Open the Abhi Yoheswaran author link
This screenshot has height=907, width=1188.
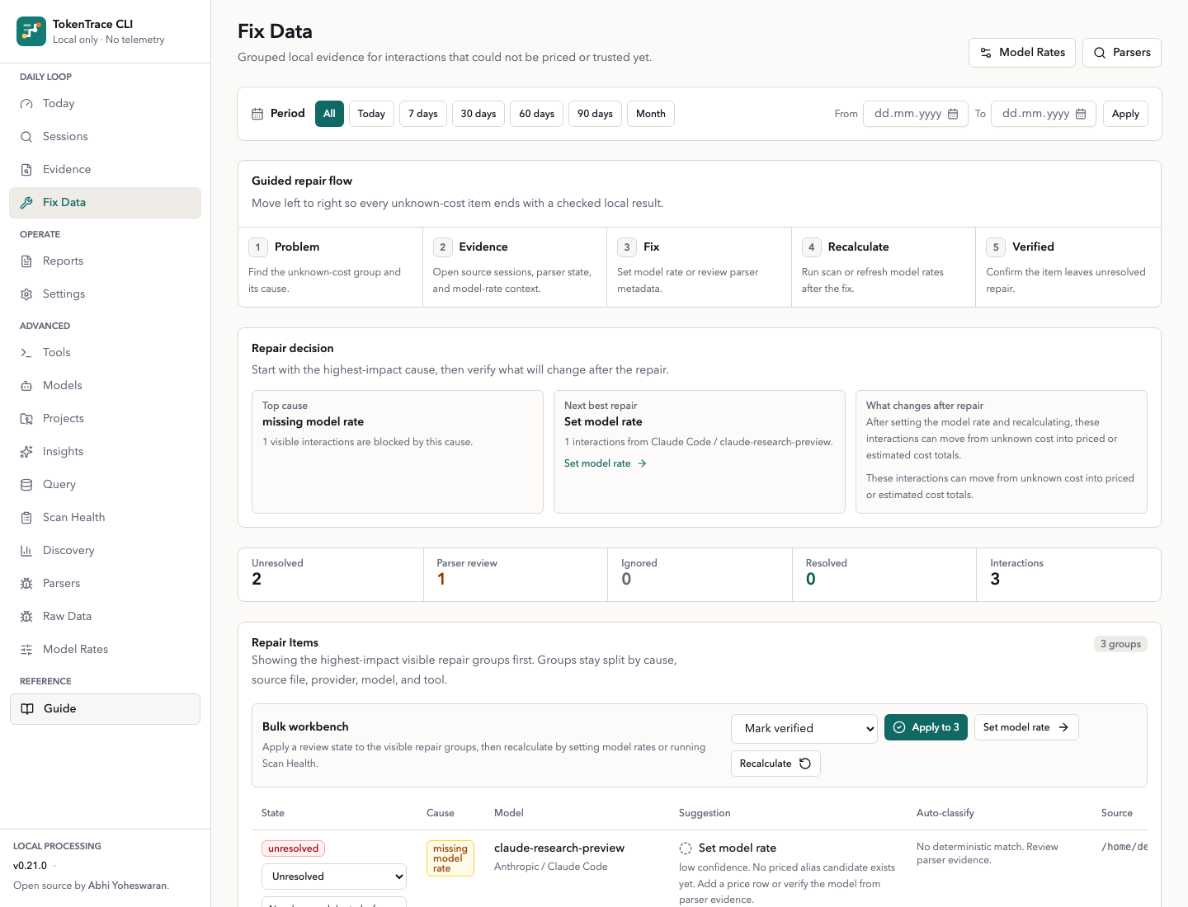[127, 886]
